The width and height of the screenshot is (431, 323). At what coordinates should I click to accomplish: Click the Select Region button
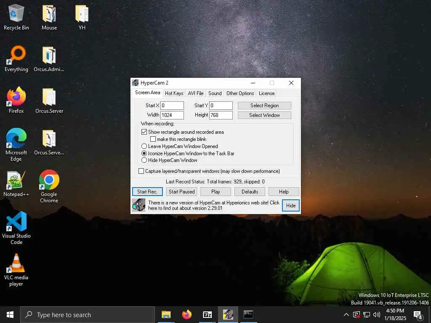[264, 106]
